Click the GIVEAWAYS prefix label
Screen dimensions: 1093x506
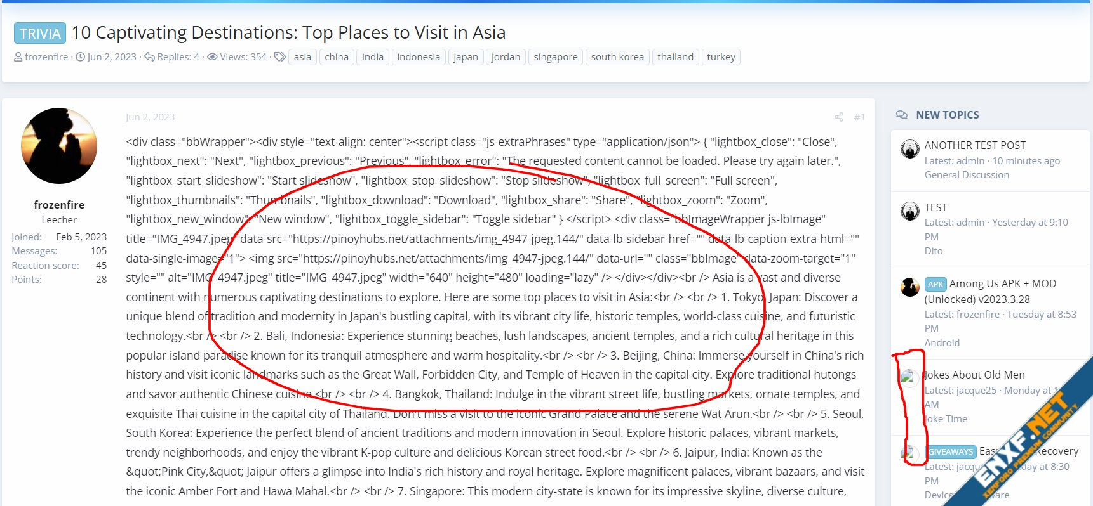click(x=951, y=451)
